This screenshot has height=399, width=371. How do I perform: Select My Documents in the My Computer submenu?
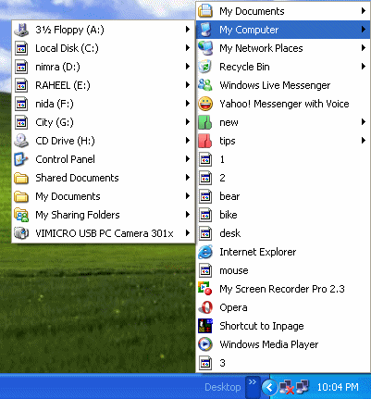(103, 196)
